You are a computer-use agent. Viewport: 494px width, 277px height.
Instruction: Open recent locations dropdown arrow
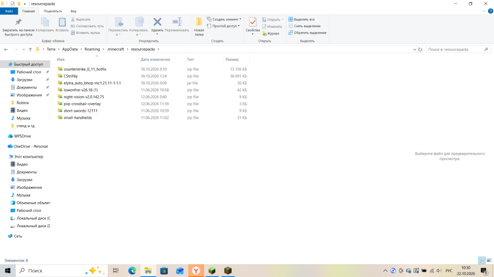[x=24, y=49]
